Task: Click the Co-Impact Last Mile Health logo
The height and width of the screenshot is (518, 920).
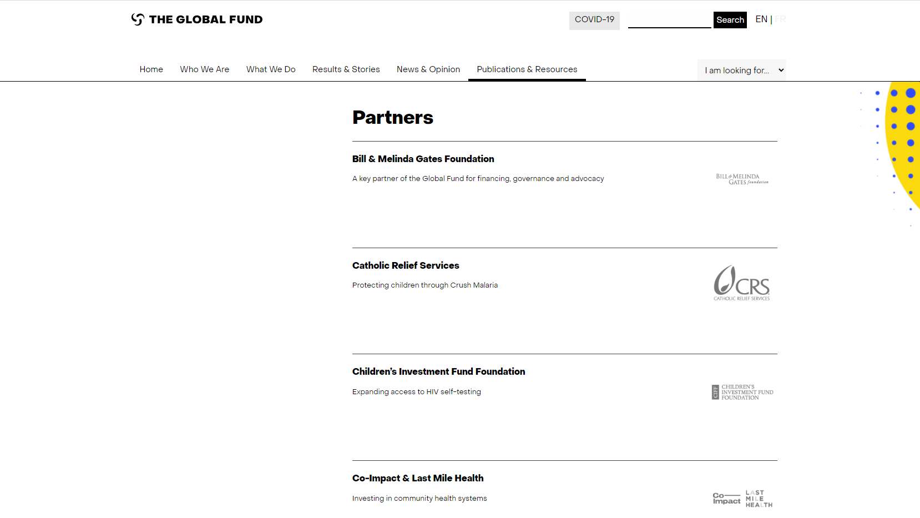Action: (x=742, y=499)
